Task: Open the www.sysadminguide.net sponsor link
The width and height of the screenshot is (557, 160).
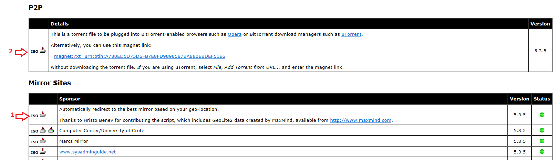Action: click(87, 152)
